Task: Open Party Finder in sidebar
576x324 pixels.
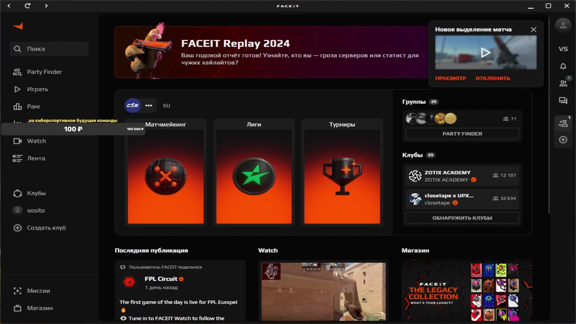Action: [44, 72]
